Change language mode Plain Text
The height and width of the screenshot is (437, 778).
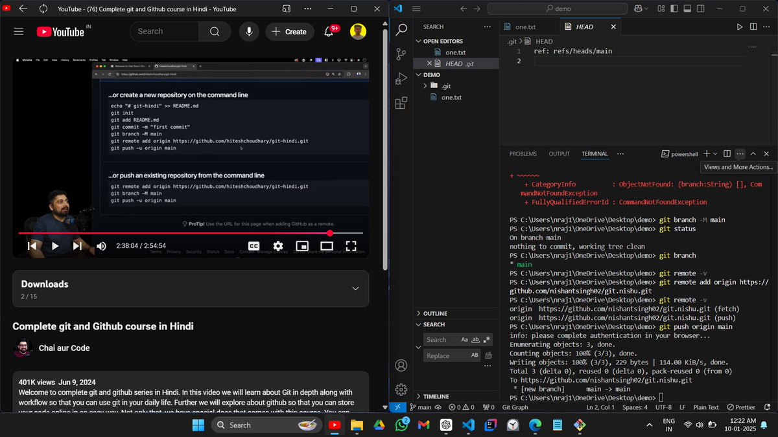[x=706, y=407]
